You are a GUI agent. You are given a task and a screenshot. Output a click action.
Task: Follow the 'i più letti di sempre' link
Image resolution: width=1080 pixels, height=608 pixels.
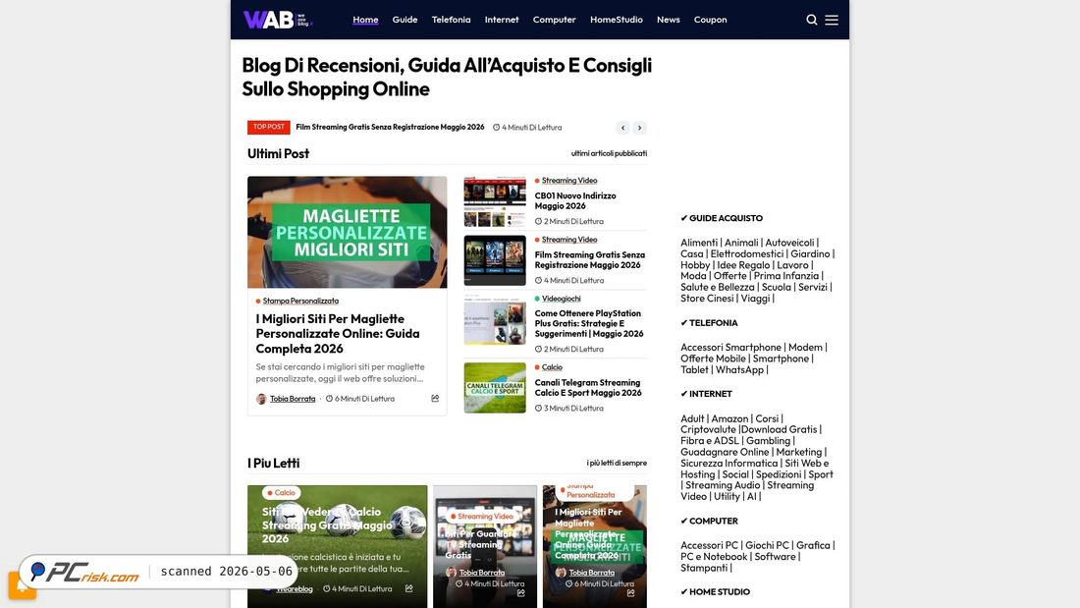(617, 463)
